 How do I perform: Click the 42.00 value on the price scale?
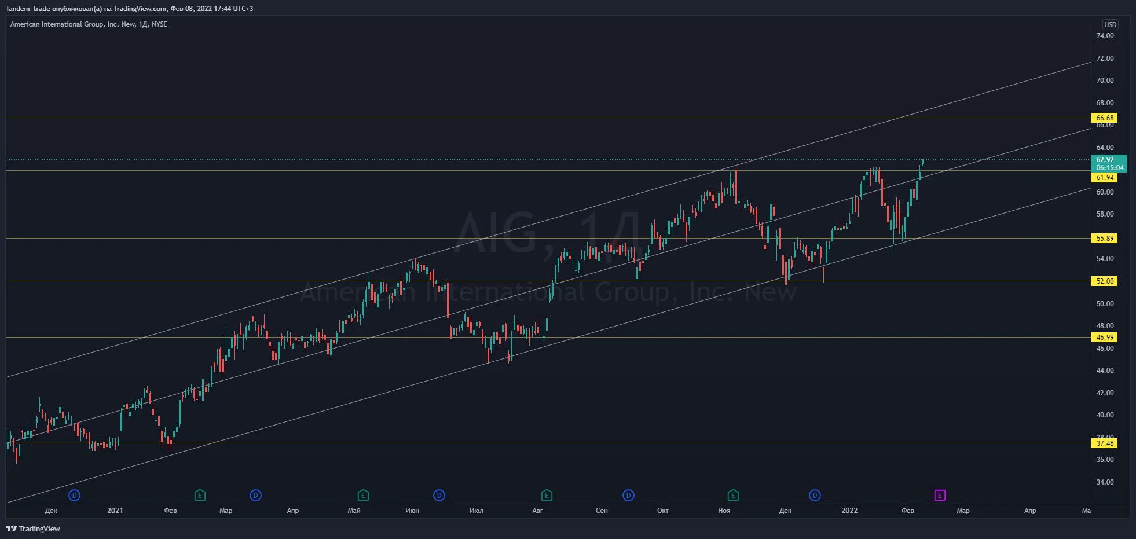(x=1105, y=393)
